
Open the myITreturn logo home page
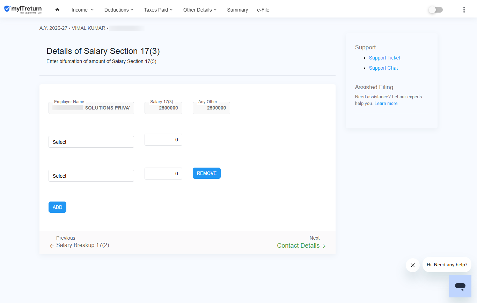(x=23, y=9)
